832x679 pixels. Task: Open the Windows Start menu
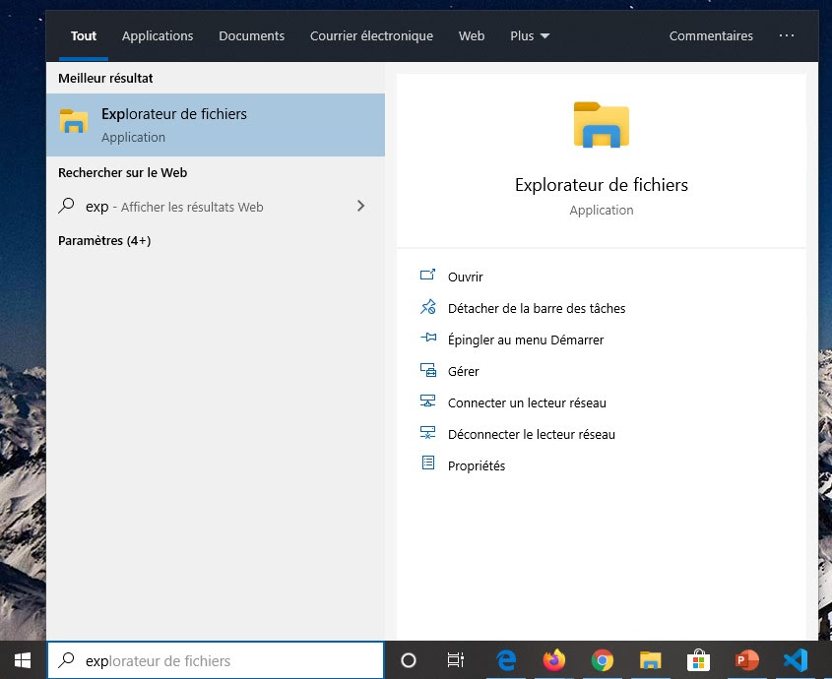click(x=23, y=660)
